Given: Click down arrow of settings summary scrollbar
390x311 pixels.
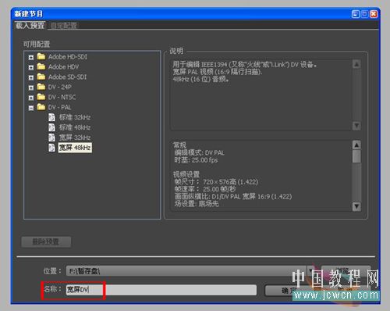Looking at the screenshot, I should [x=356, y=206].
